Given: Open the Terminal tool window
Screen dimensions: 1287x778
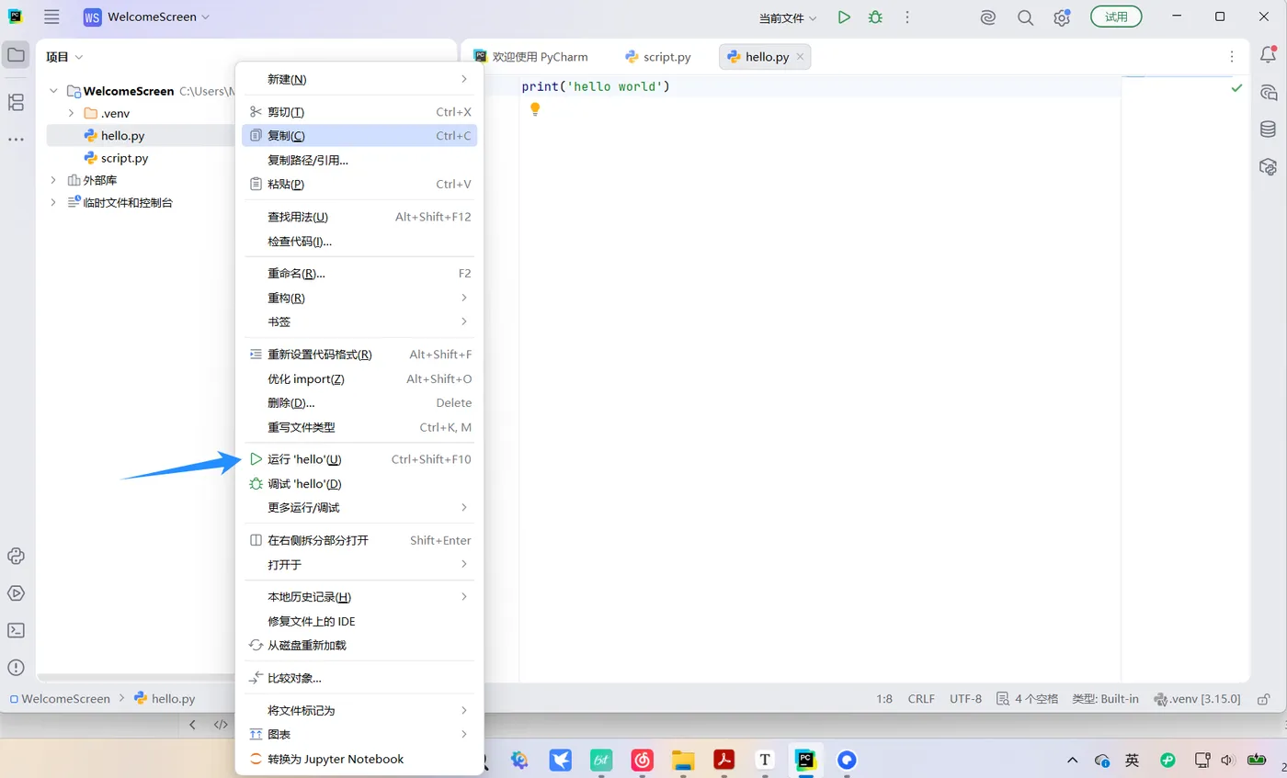Looking at the screenshot, I should [x=16, y=630].
